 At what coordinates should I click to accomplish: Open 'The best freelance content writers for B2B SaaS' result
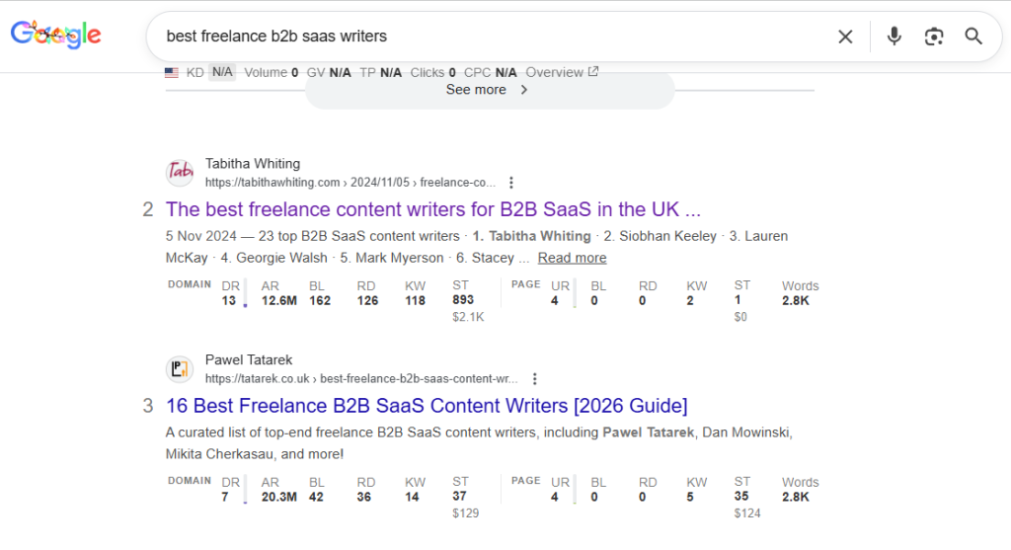(432, 209)
